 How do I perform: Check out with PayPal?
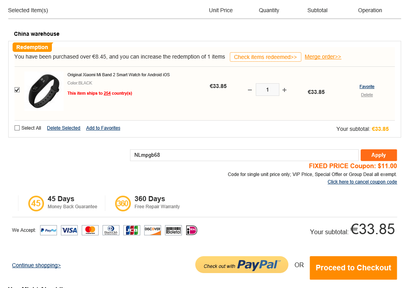tap(242, 265)
